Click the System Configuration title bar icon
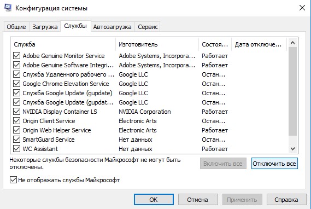Viewport: 311px width, 209px height. (x=8, y=8)
